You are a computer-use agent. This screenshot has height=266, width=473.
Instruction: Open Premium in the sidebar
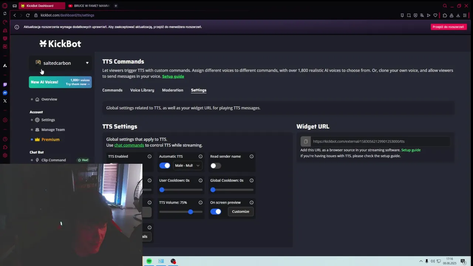point(50,140)
